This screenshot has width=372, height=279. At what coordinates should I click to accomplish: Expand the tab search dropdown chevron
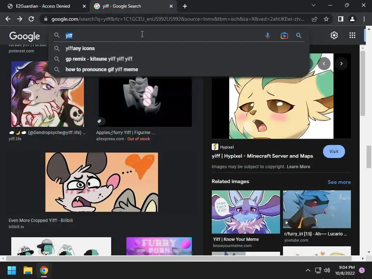(x=314, y=5)
